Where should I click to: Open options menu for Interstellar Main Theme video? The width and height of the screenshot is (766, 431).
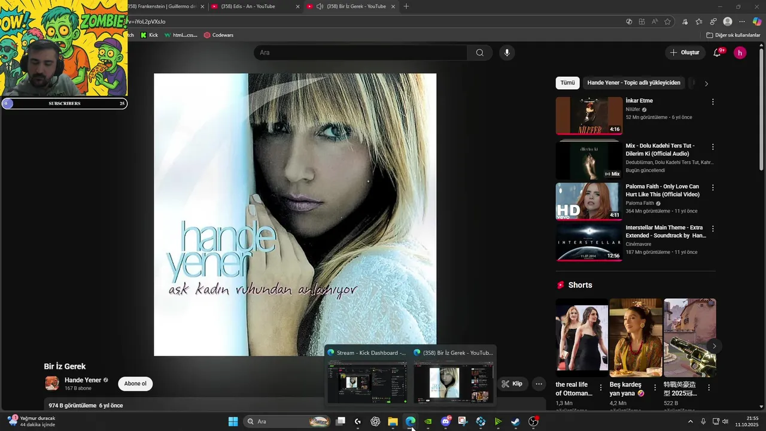click(713, 229)
